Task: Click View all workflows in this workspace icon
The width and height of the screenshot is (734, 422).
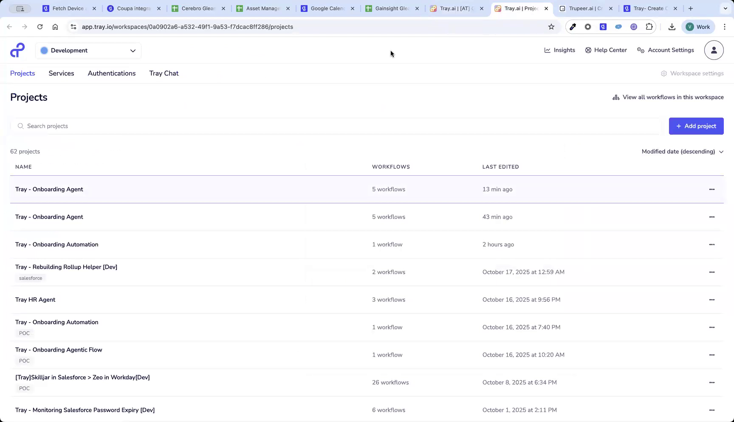Action: 616,97
